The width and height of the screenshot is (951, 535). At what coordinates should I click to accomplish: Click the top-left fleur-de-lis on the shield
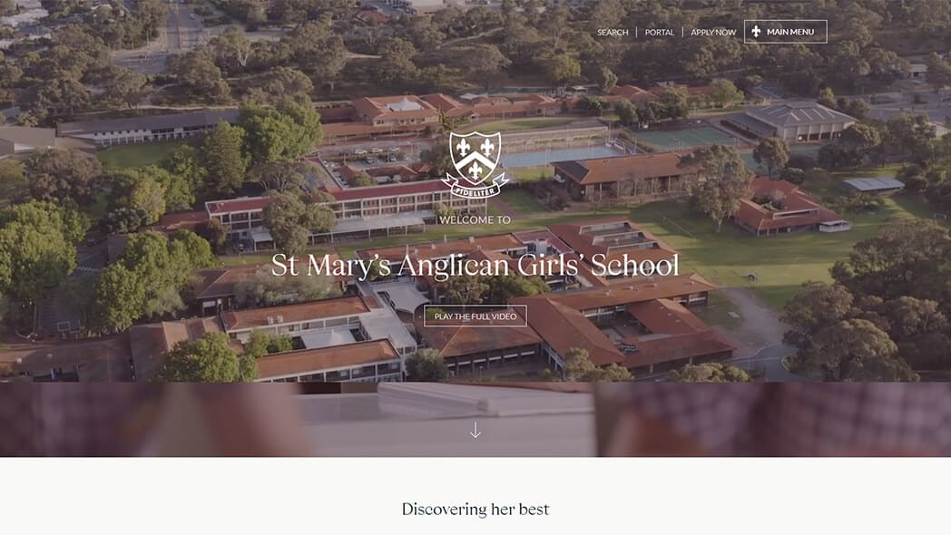[464, 147]
